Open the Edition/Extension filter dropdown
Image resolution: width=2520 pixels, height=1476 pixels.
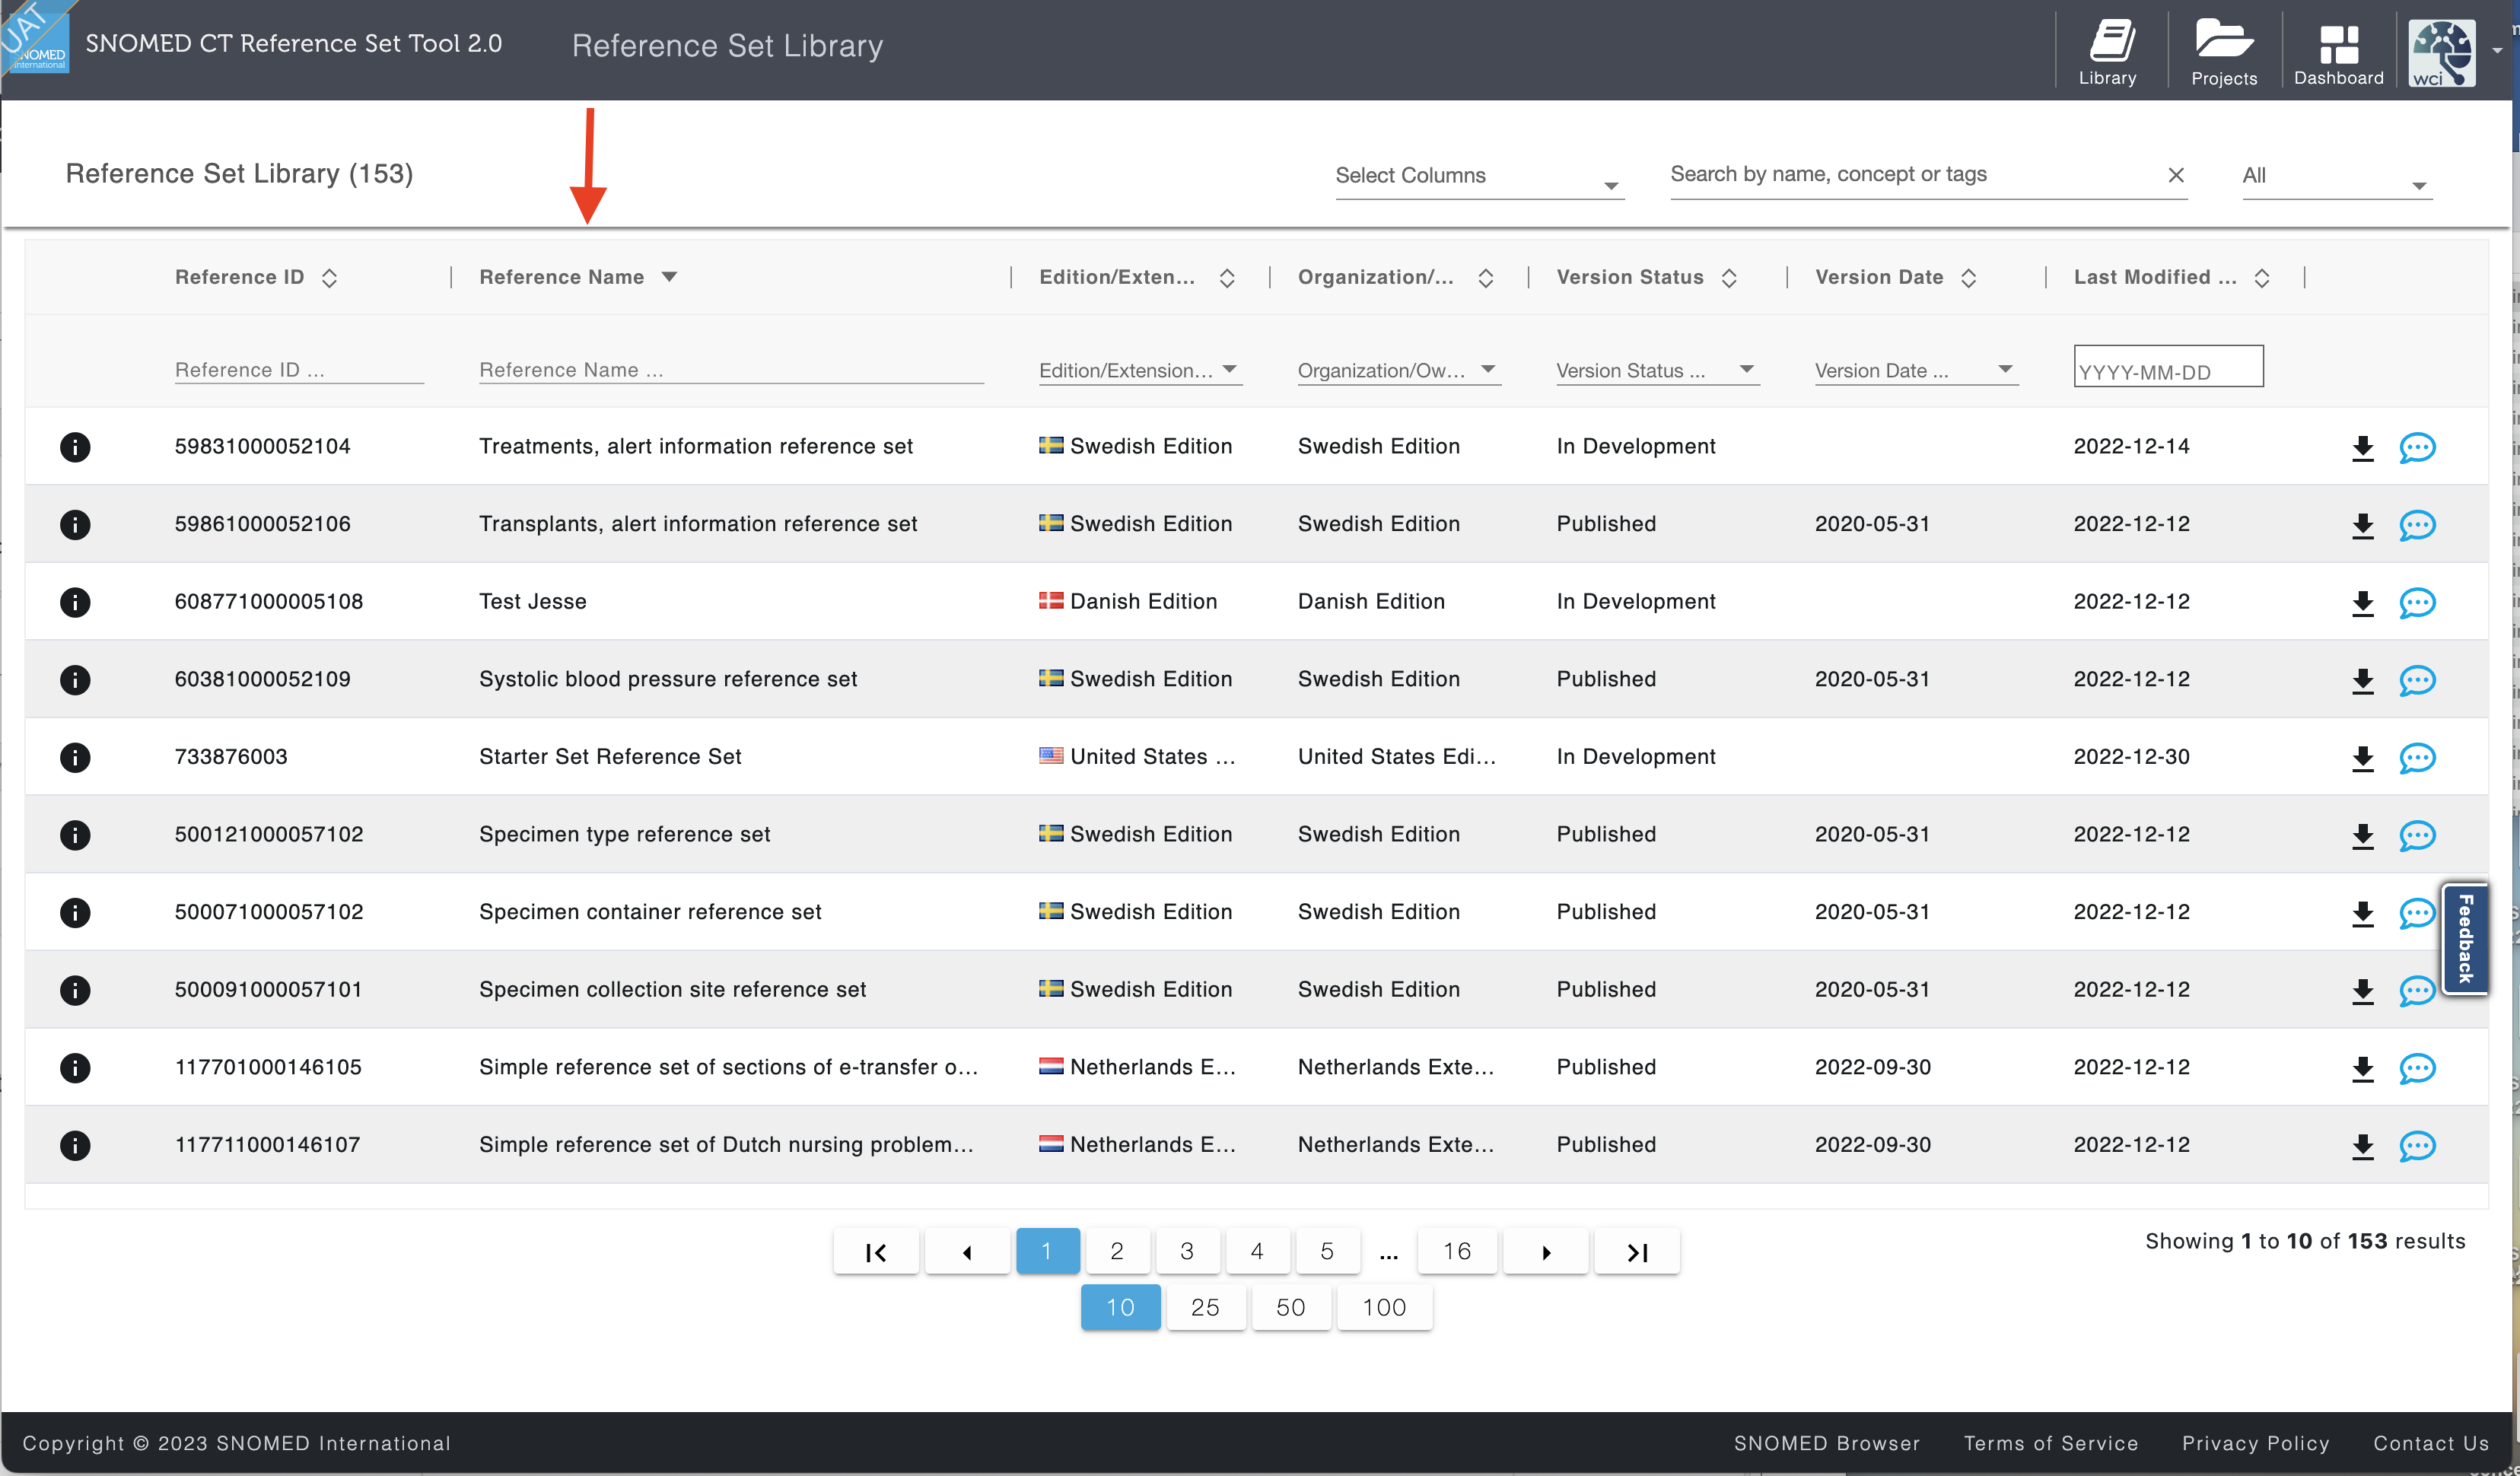(x=1140, y=371)
